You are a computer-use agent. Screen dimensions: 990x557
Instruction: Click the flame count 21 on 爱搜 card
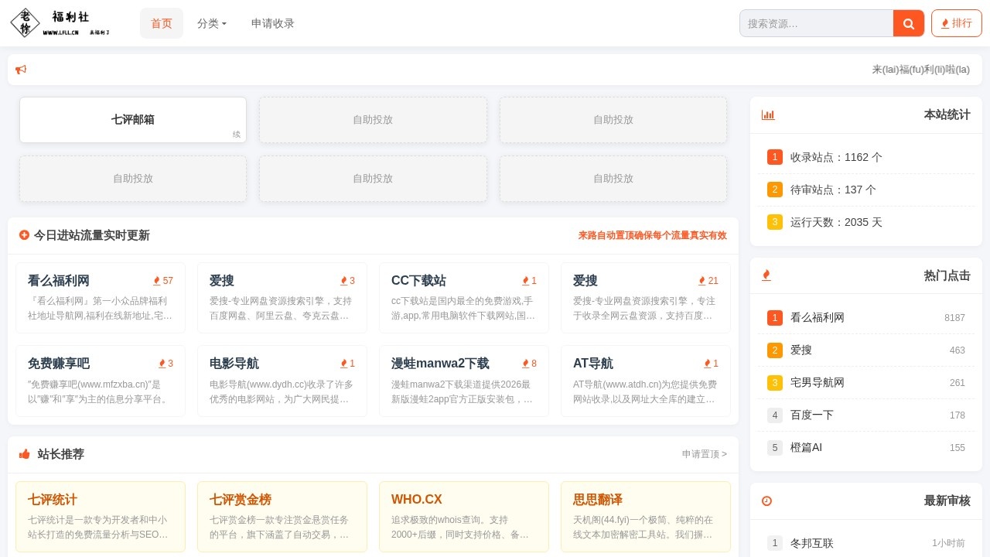click(x=708, y=281)
